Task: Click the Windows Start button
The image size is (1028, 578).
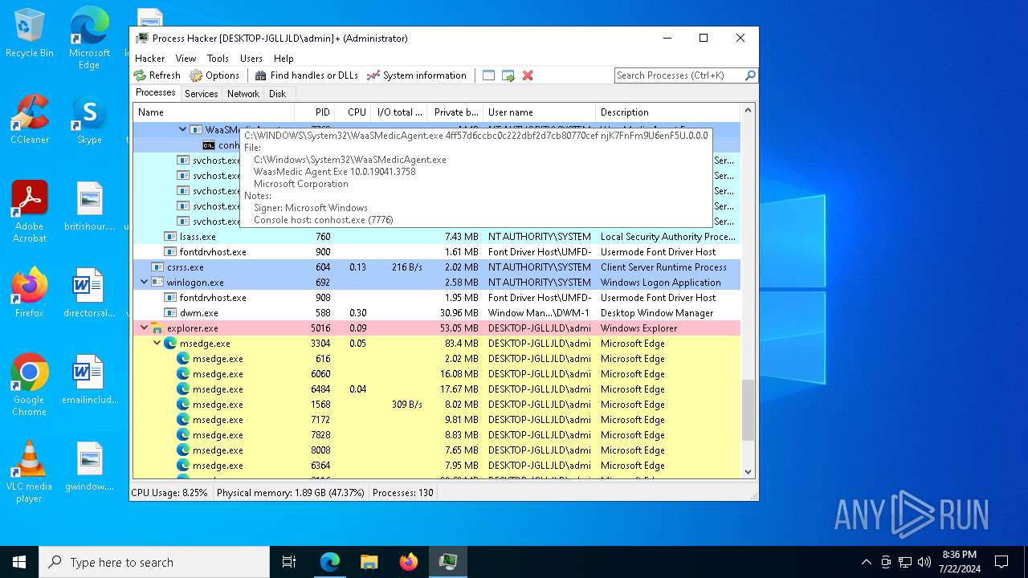Action: (x=19, y=562)
